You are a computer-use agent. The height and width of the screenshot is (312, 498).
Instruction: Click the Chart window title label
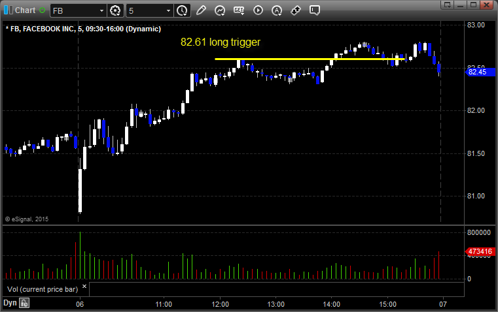(25, 10)
